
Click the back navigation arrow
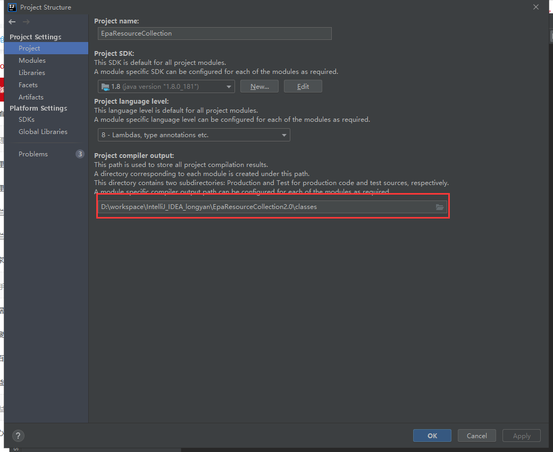(x=12, y=22)
